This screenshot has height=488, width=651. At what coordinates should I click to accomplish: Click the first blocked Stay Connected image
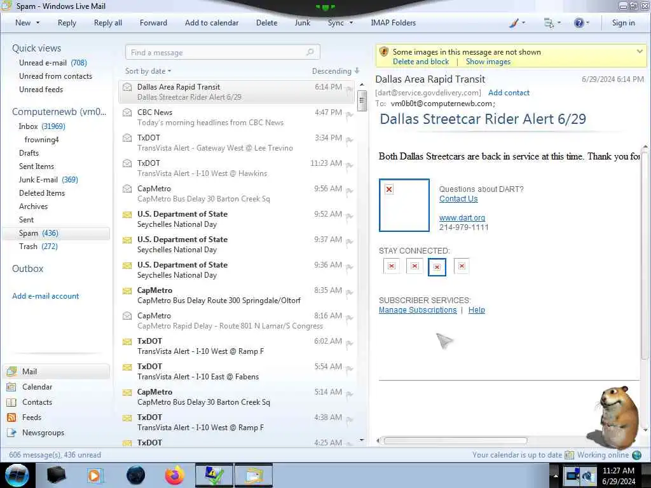point(392,266)
